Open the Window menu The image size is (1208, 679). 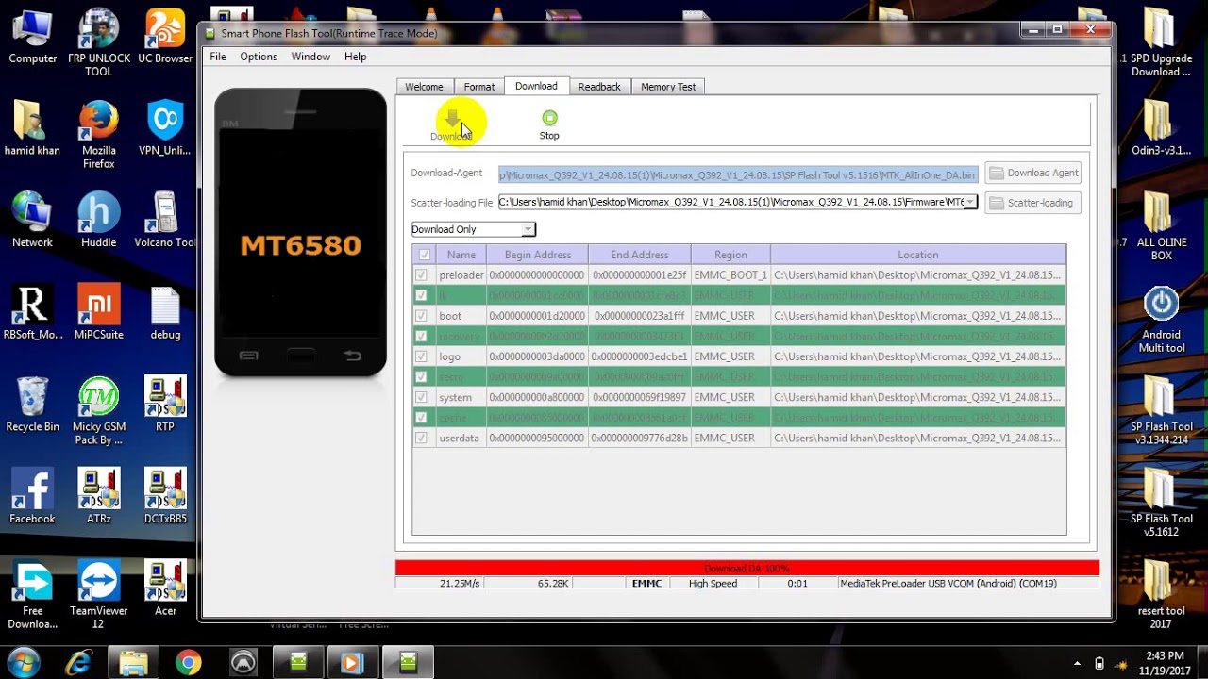coord(310,57)
